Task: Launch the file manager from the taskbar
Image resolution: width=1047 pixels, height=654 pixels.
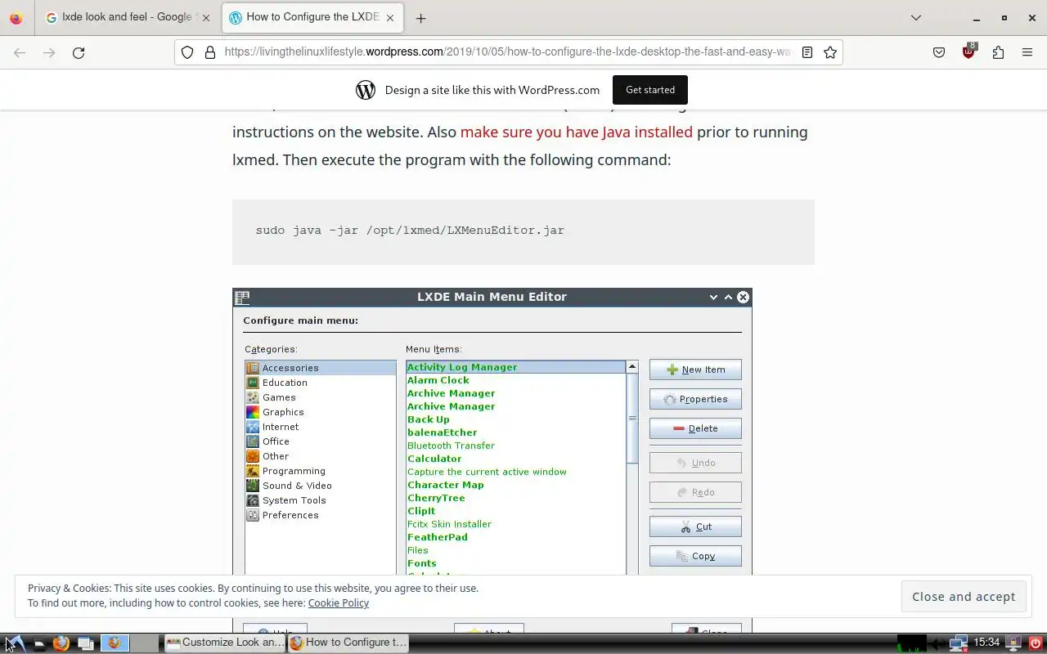Action: (38, 643)
